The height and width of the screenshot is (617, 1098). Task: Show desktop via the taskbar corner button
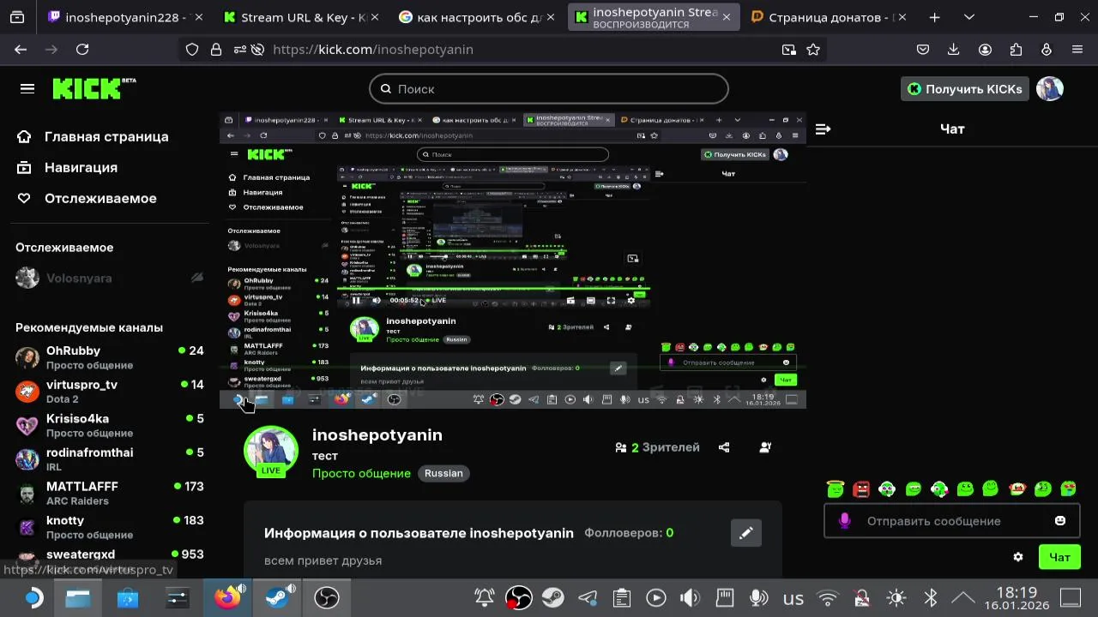point(1071,597)
